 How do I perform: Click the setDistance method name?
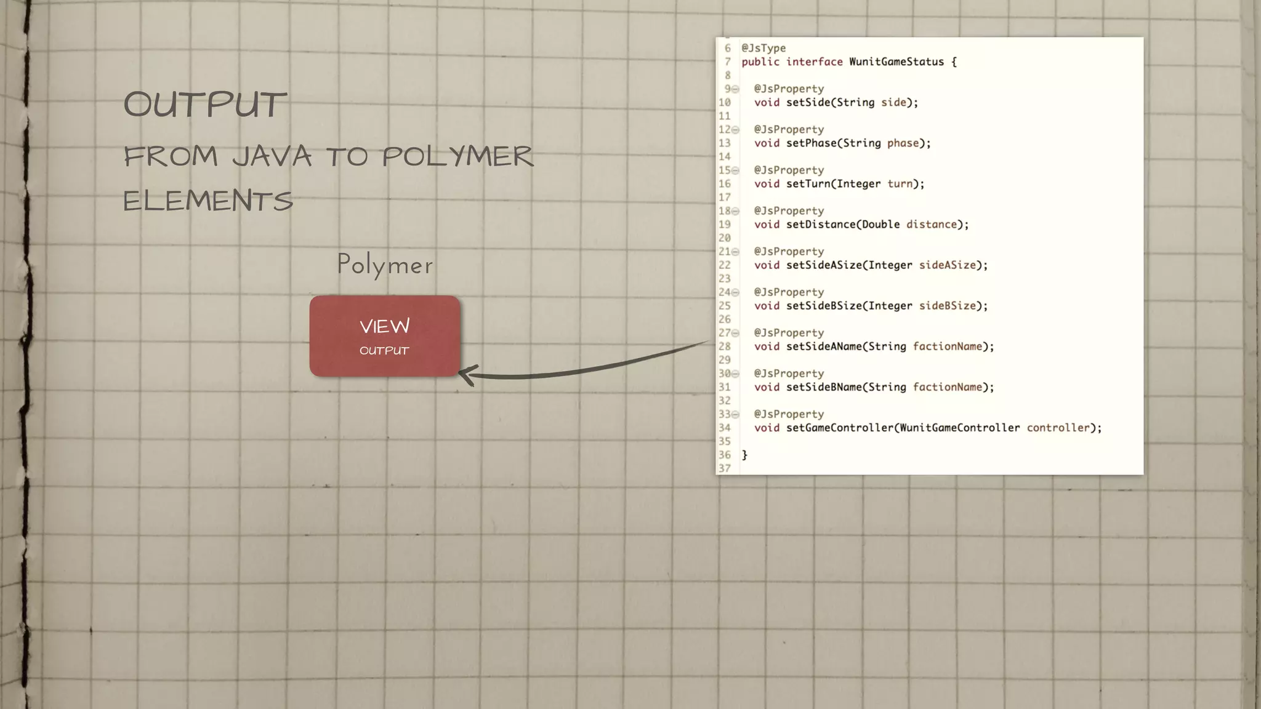tap(820, 224)
